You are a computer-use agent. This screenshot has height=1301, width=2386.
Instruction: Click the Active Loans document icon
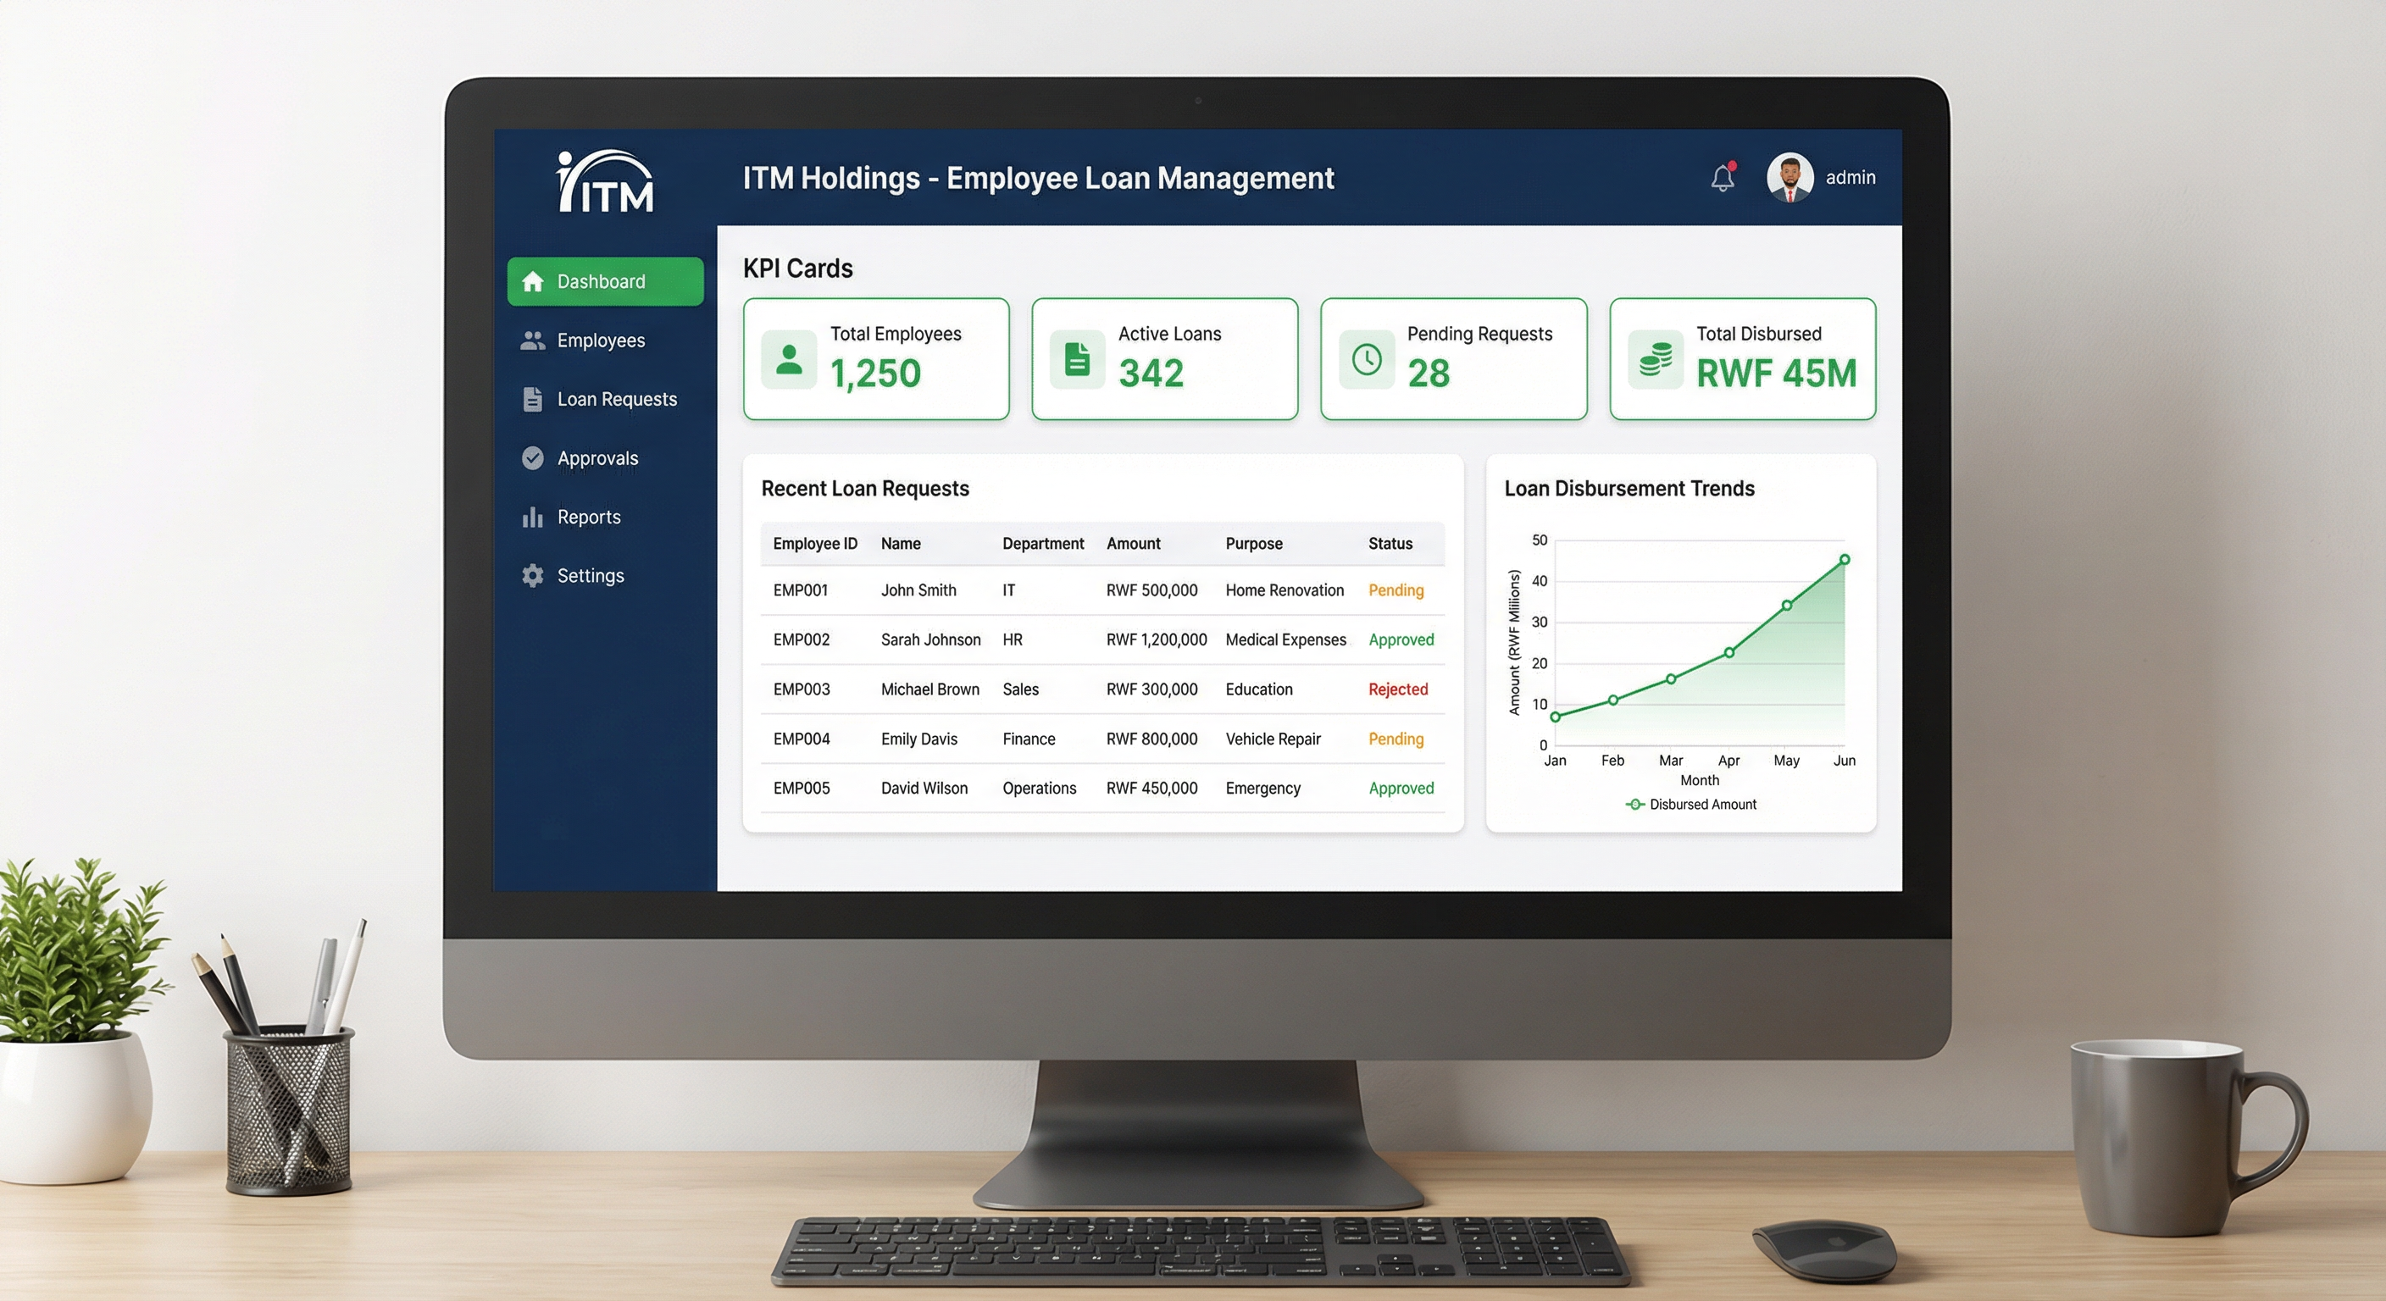point(1077,359)
